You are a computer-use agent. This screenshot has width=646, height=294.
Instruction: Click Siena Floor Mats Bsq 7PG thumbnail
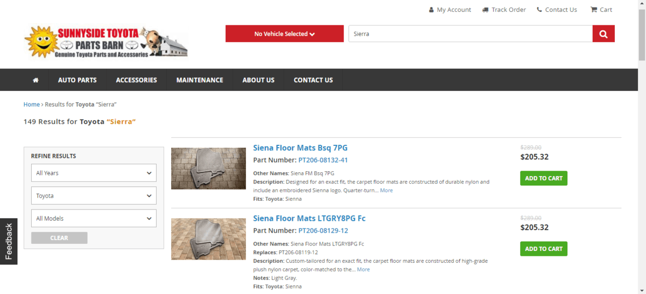(x=208, y=169)
